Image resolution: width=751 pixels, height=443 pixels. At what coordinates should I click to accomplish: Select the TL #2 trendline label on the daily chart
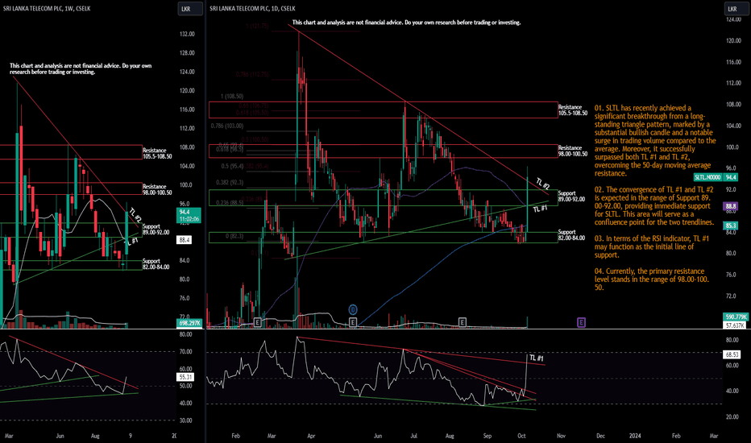(542, 184)
